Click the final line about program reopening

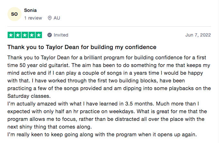[102, 135]
